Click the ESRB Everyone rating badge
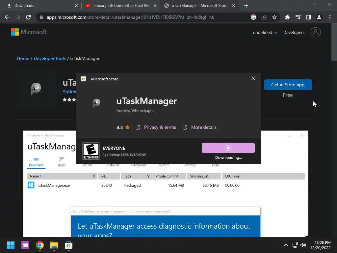The image size is (337, 253). tap(91, 151)
